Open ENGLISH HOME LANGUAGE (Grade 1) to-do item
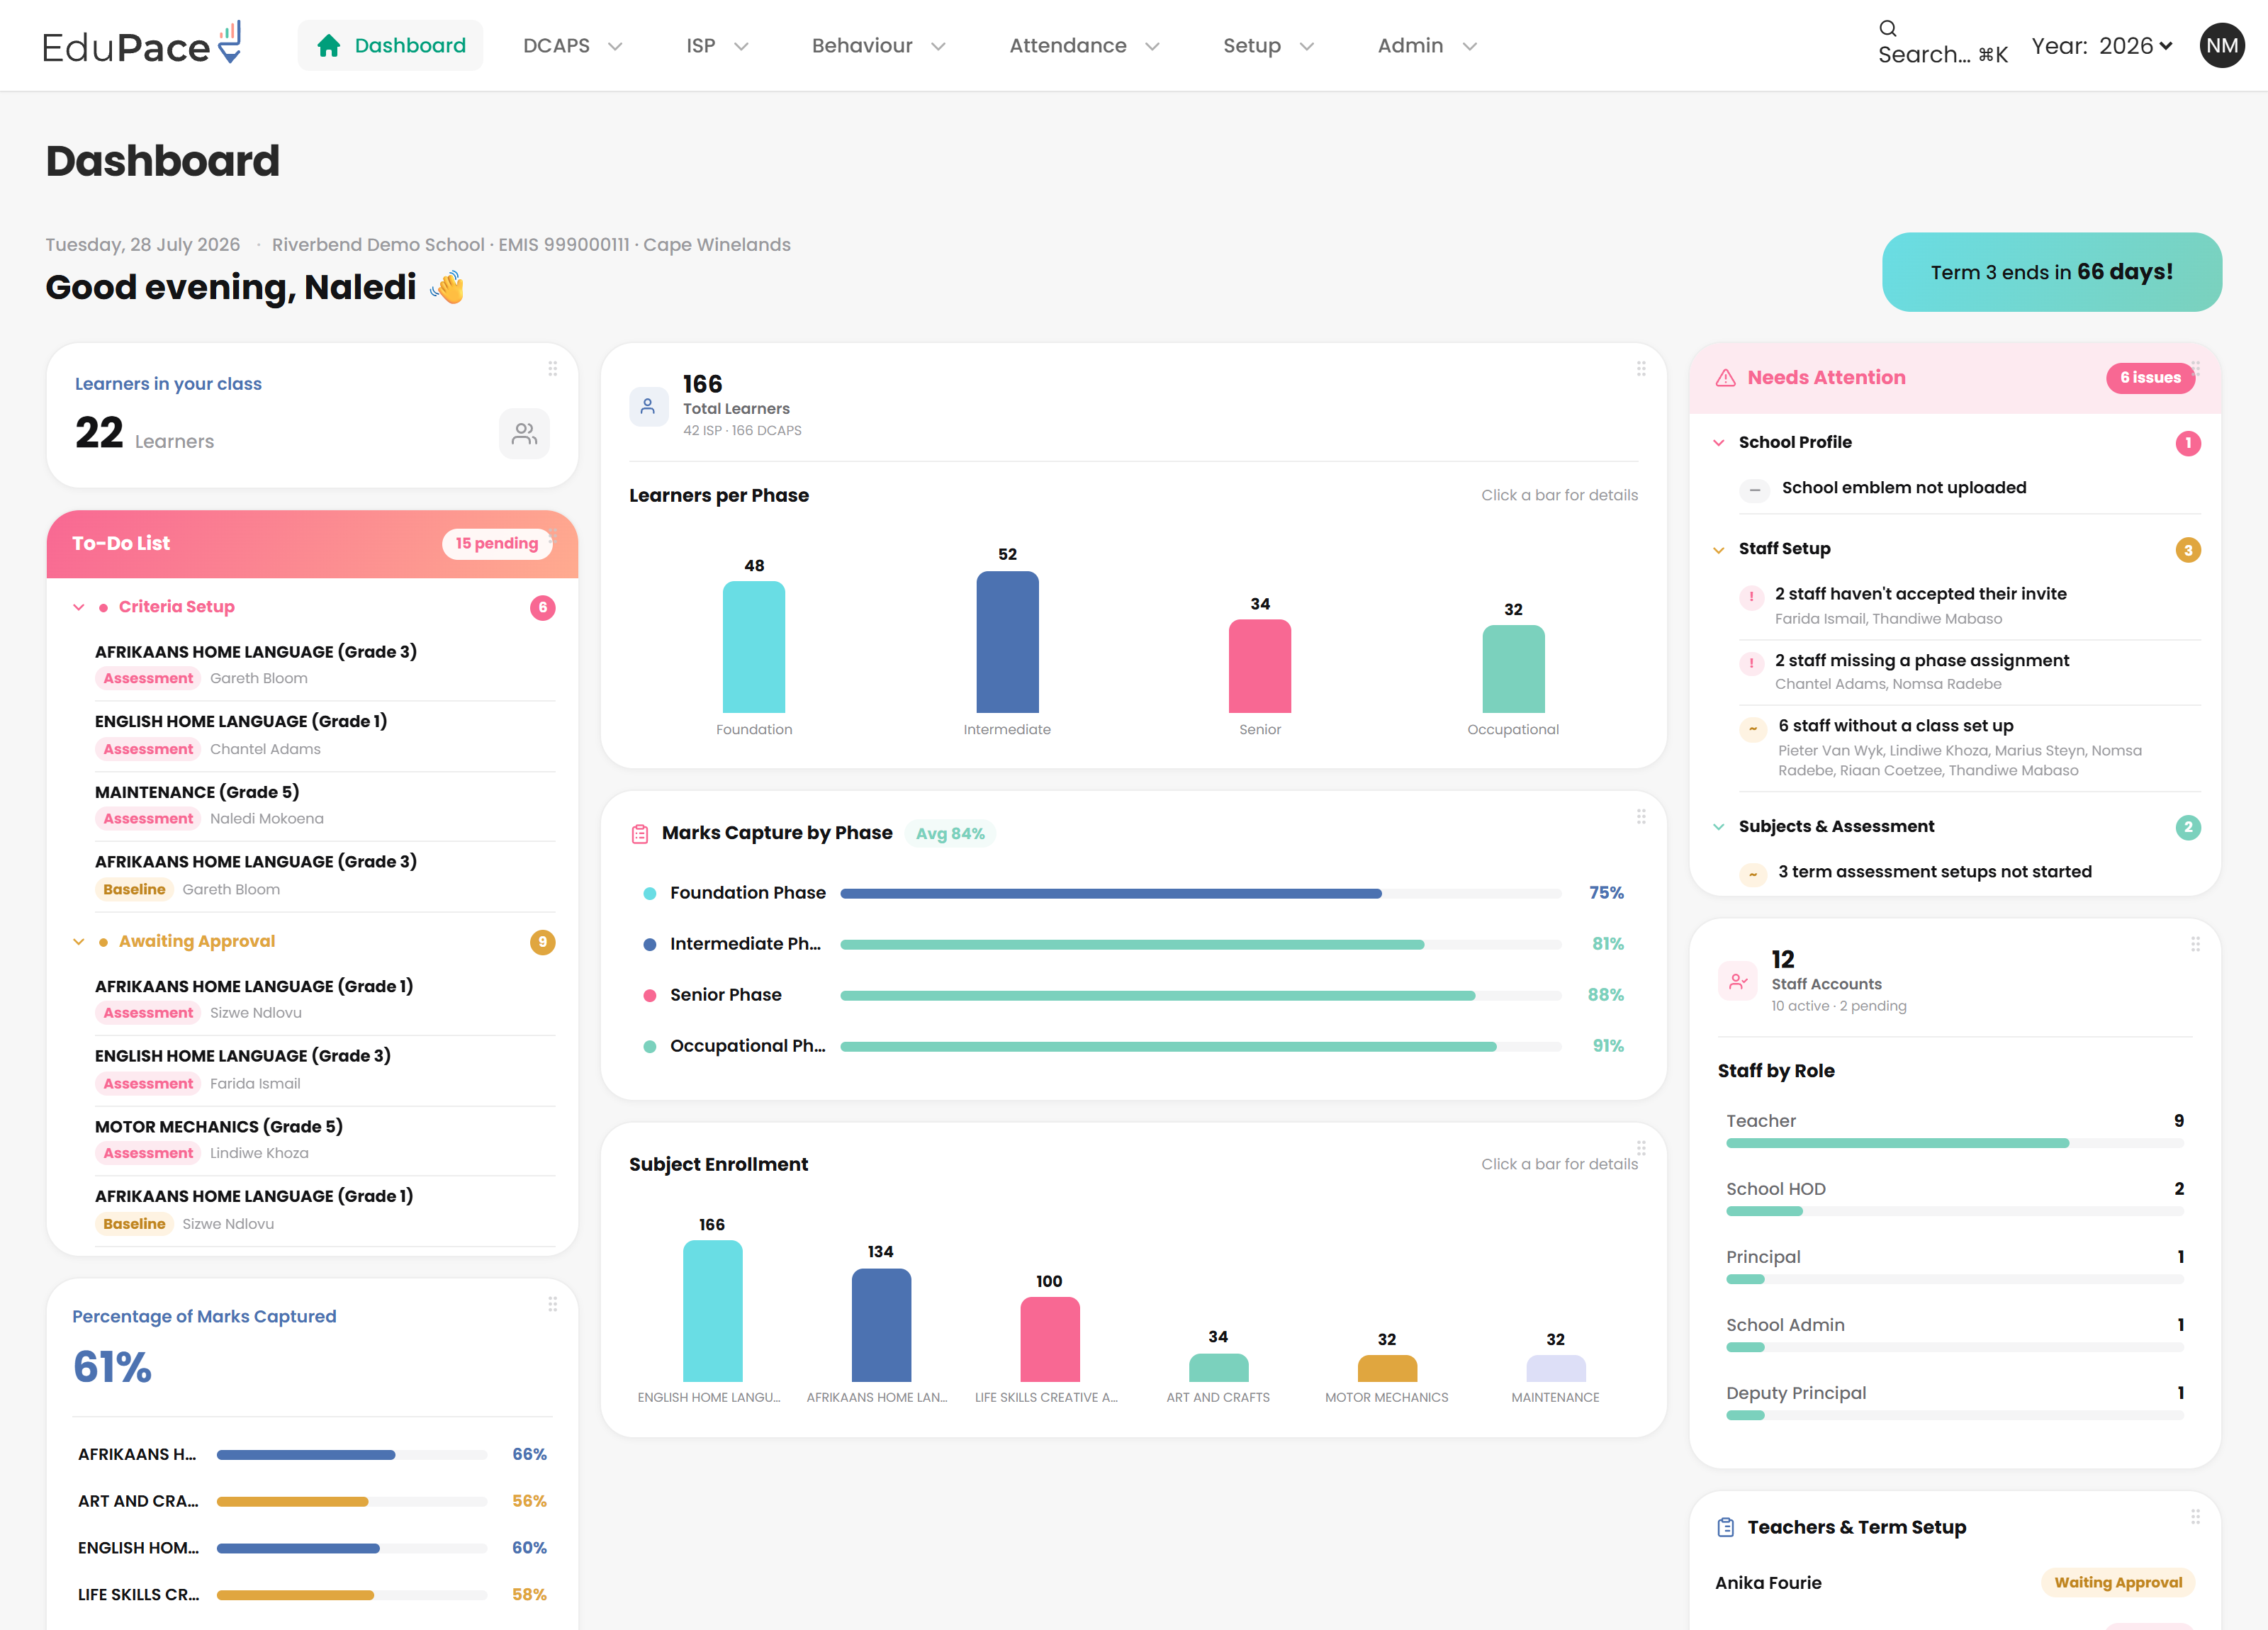 tap(325, 735)
